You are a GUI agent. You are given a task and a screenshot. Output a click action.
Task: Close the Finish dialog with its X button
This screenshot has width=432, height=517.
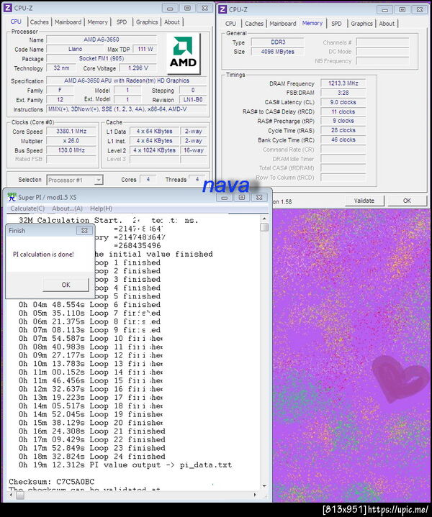point(84,231)
